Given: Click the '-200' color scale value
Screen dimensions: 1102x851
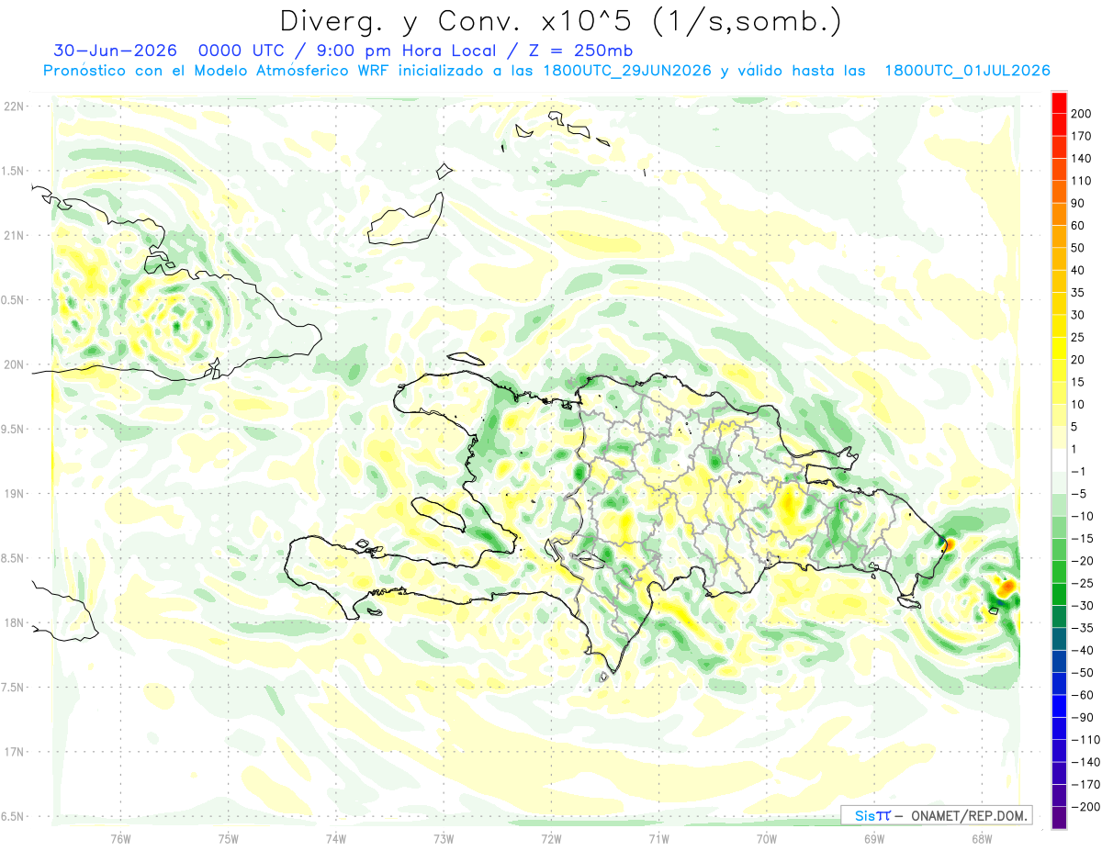Looking at the screenshot, I should (1086, 807).
